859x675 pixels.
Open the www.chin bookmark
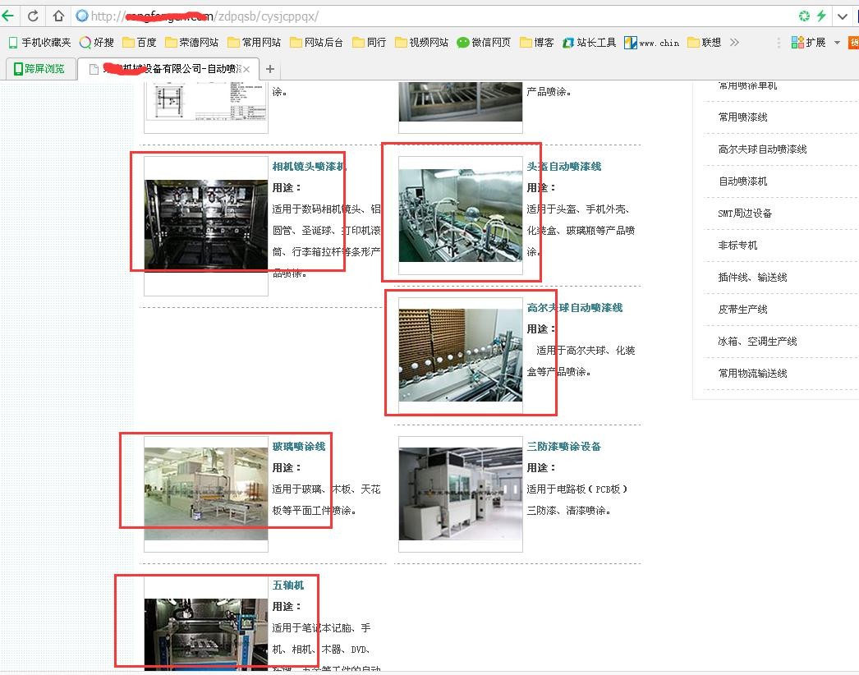[x=651, y=42]
